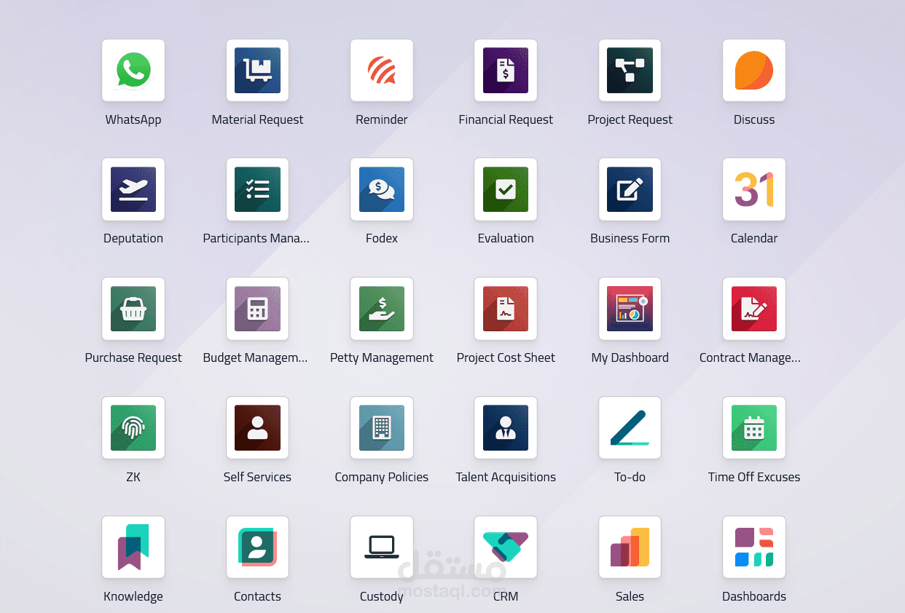Open the Deputation airplane icon
Screen dimensions: 905x613
pyautogui.click(x=133, y=189)
